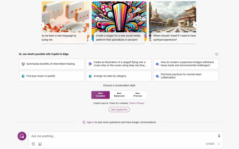Click 'Choose a conversation style' label

pos(119,85)
